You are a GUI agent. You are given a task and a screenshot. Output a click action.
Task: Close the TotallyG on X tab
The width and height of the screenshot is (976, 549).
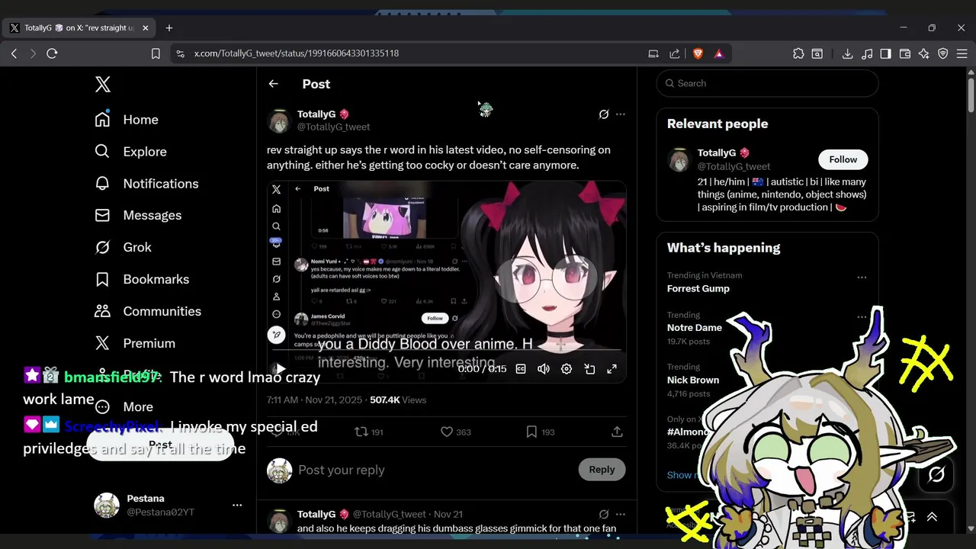click(145, 28)
